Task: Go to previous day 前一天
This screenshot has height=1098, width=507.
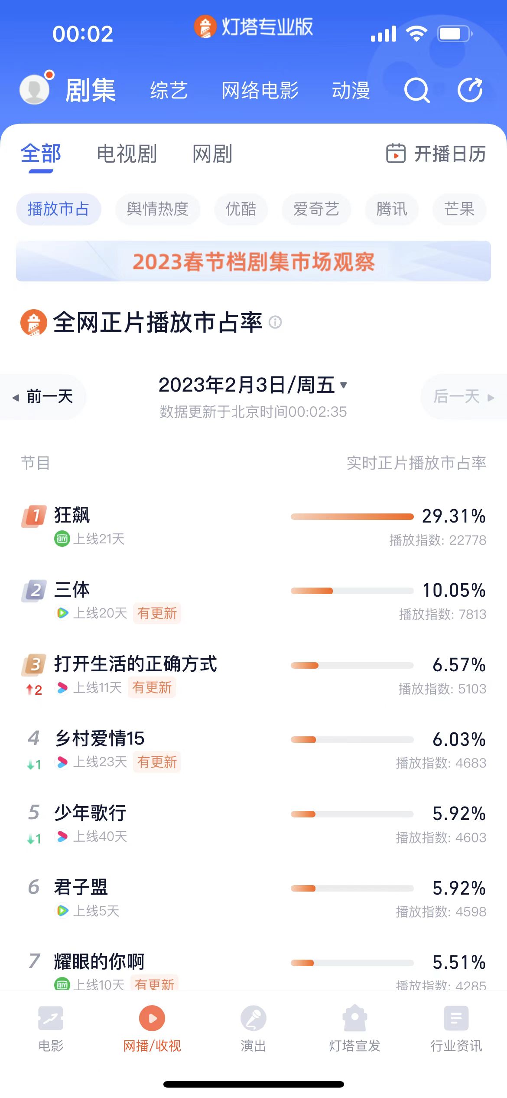Action: [43, 397]
